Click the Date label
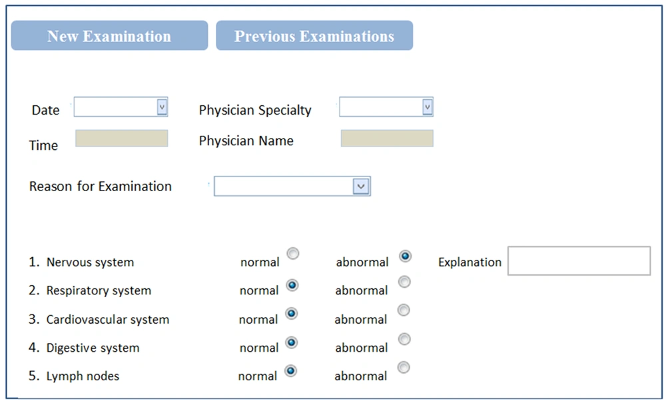The height and width of the screenshot is (403, 666). [x=44, y=110]
